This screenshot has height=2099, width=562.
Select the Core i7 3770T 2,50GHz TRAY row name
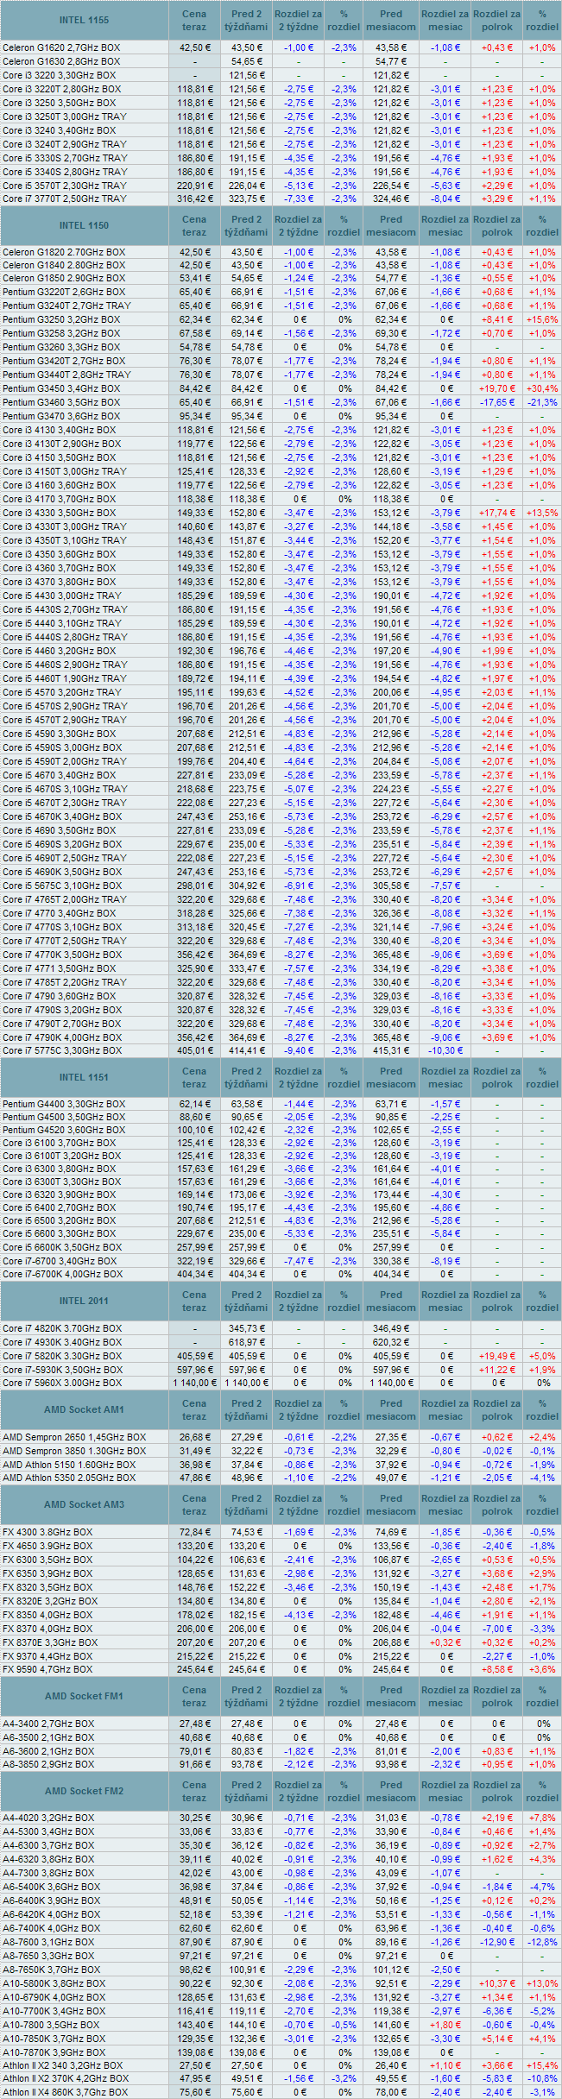pos(65,199)
